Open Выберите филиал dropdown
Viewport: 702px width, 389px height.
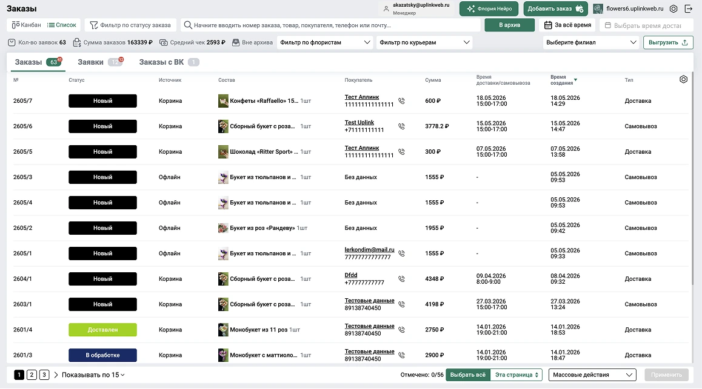click(590, 42)
